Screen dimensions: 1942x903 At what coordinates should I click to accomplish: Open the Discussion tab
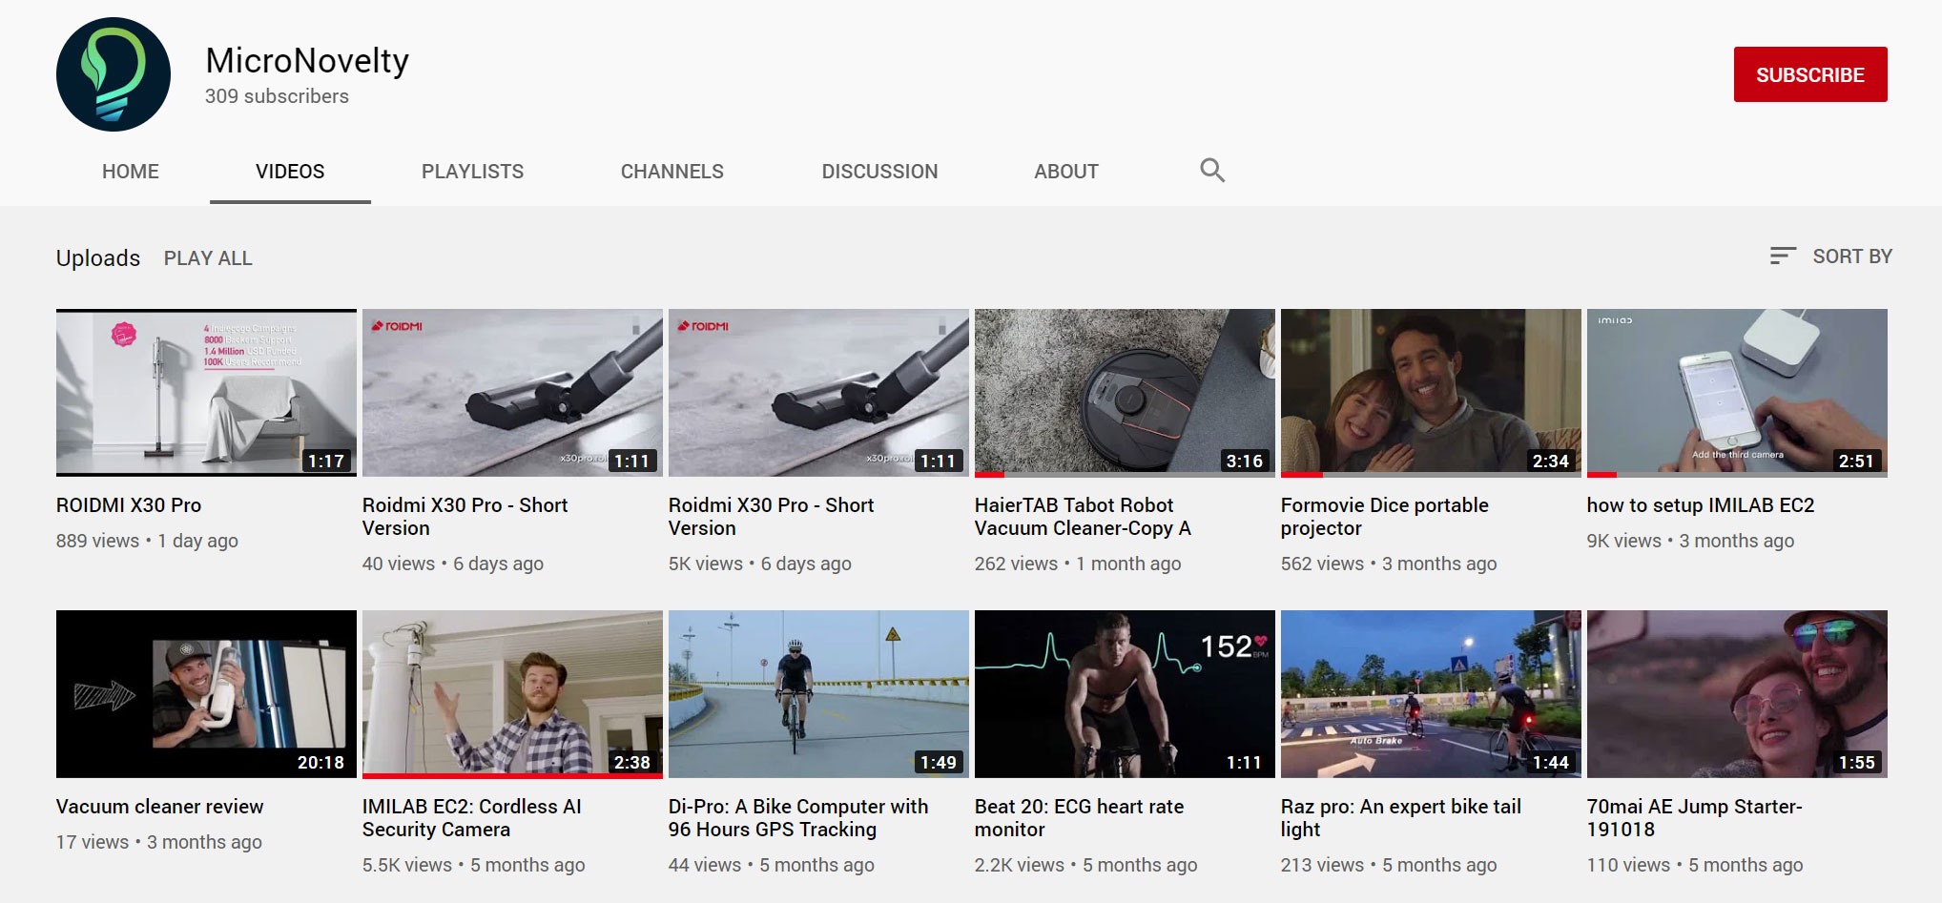pos(879,172)
